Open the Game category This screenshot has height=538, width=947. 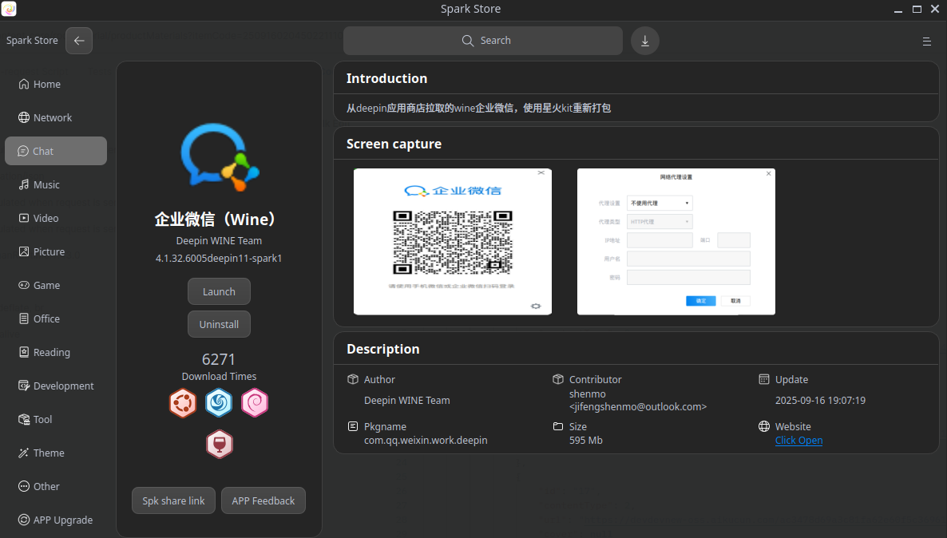(56, 285)
